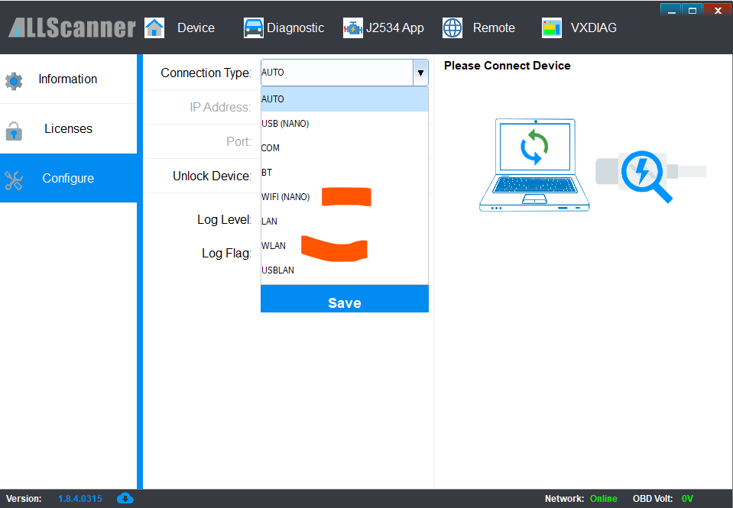The height and width of the screenshot is (508, 733).
Task: Click the version number 1.8.4.0315
Action: tap(80, 499)
